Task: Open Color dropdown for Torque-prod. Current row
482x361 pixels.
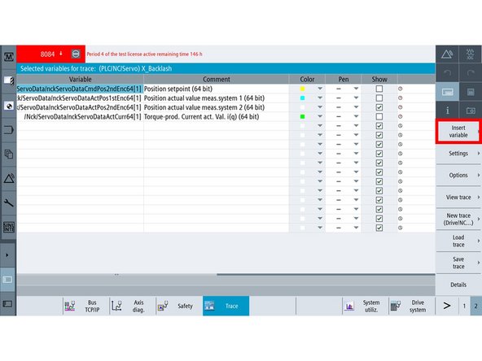Action: point(320,116)
